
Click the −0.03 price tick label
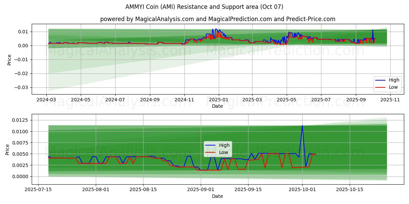tap(21, 87)
